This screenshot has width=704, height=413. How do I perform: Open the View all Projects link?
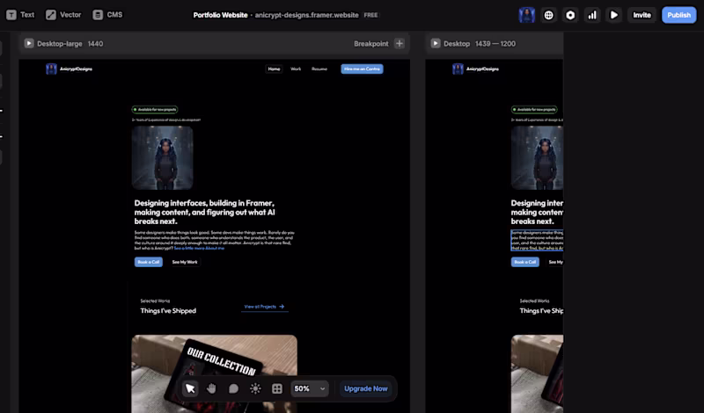pos(264,307)
